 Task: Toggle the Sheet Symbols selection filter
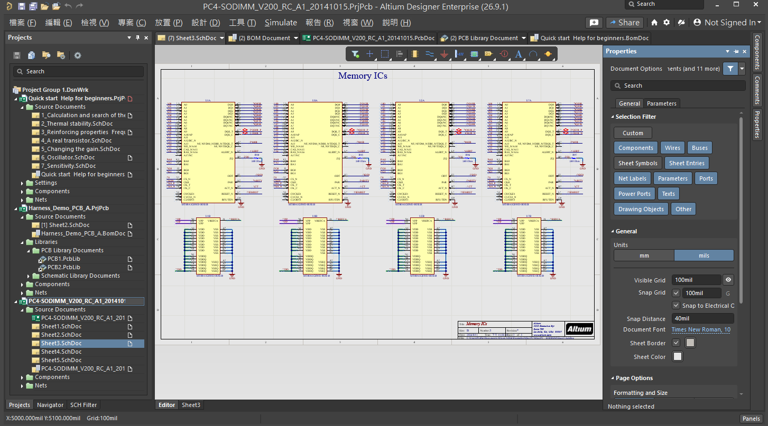[638, 163]
